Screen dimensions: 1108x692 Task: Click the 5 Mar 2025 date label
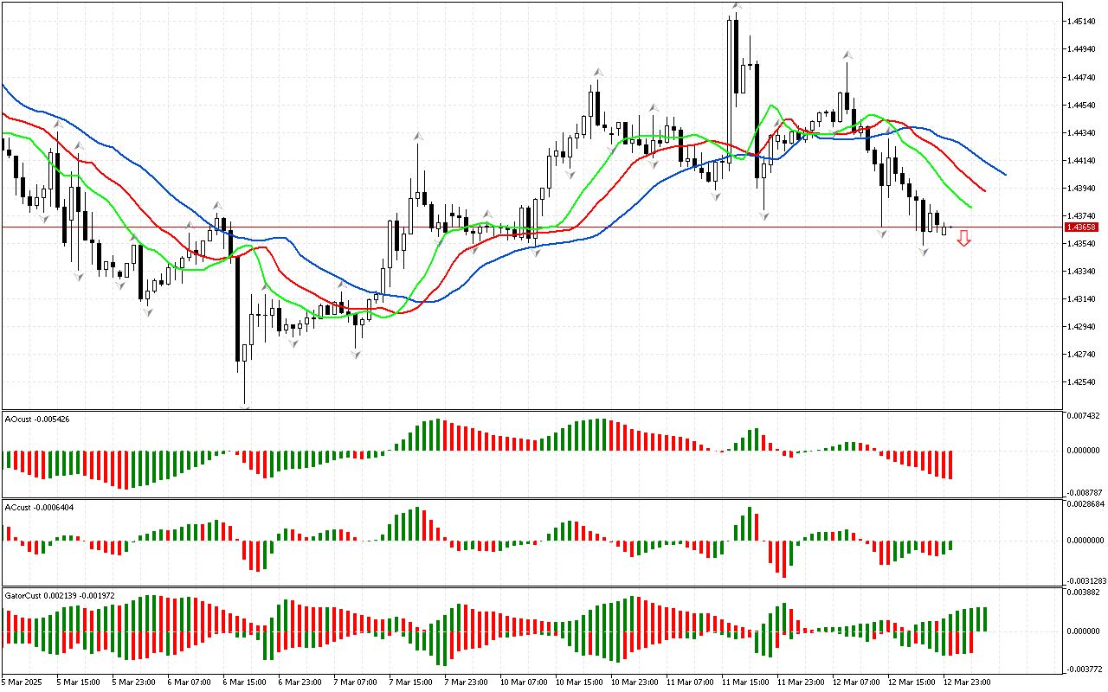coord(23,682)
